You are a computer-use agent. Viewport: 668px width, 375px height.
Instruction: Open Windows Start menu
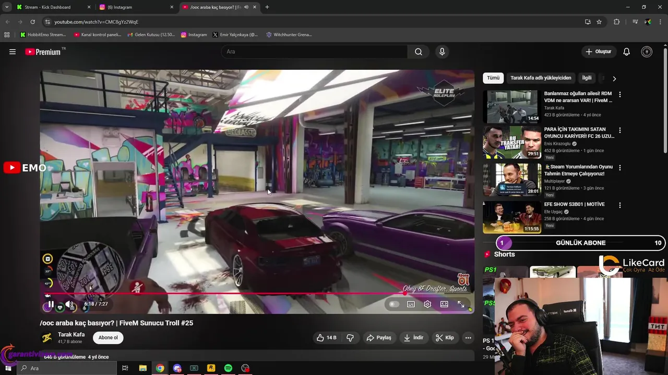coord(8,368)
